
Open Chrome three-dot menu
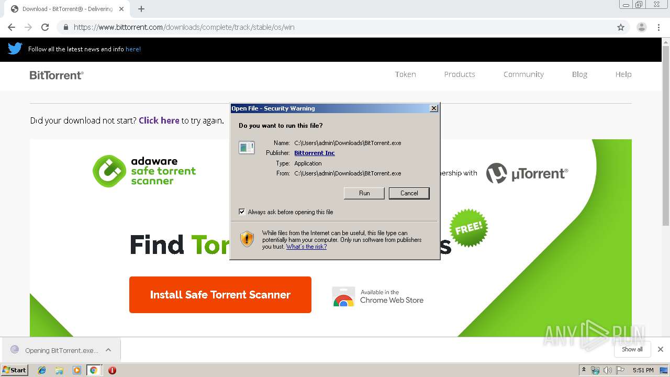659,27
